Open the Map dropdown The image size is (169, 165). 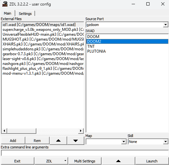(124, 142)
